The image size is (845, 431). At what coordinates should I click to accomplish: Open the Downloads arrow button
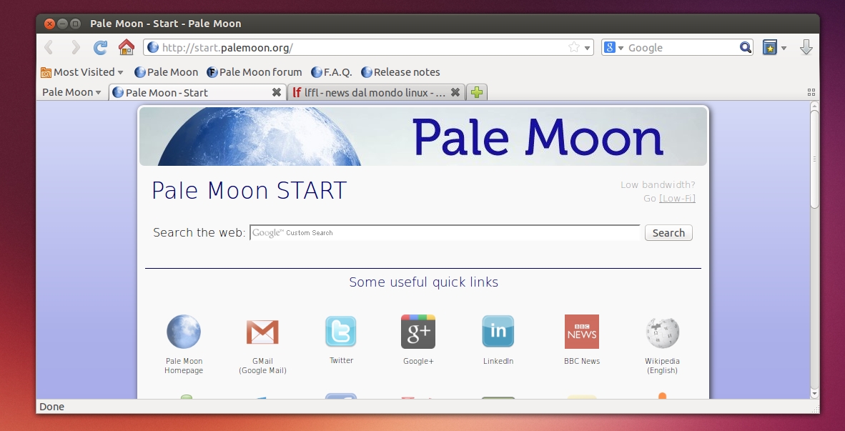806,47
